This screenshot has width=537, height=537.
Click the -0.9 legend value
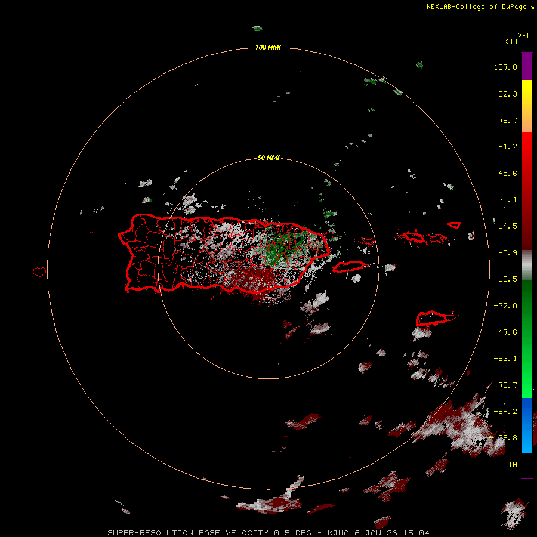click(508, 253)
